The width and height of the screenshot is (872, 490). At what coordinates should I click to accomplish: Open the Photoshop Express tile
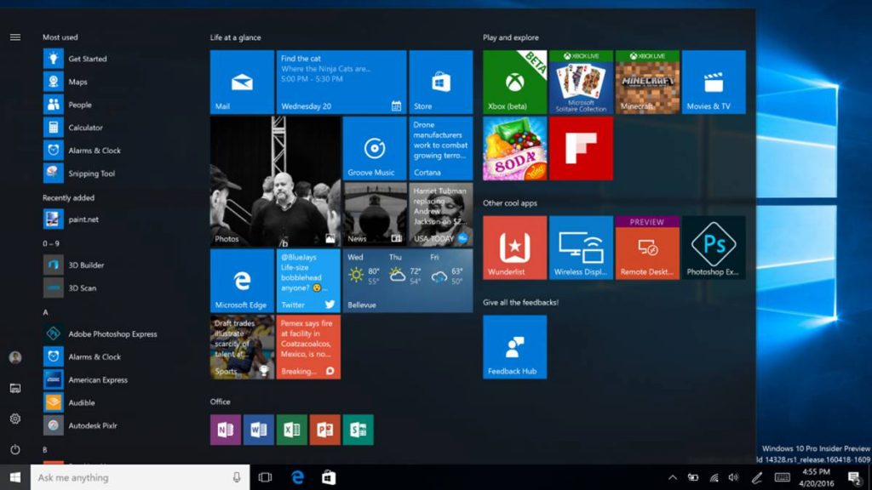[714, 247]
